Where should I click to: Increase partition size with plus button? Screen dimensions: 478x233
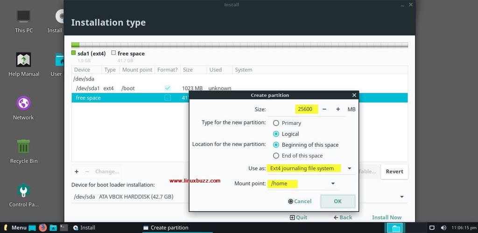[338, 109]
